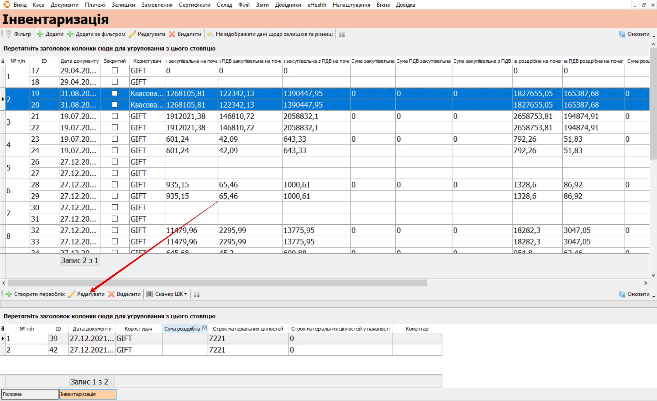The width and height of the screenshot is (657, 401).
Task: Toggle Закритий checkbox for row ID 21
Action: 115,116
